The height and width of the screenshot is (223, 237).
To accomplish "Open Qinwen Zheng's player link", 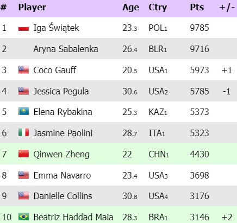I will 61,154.
